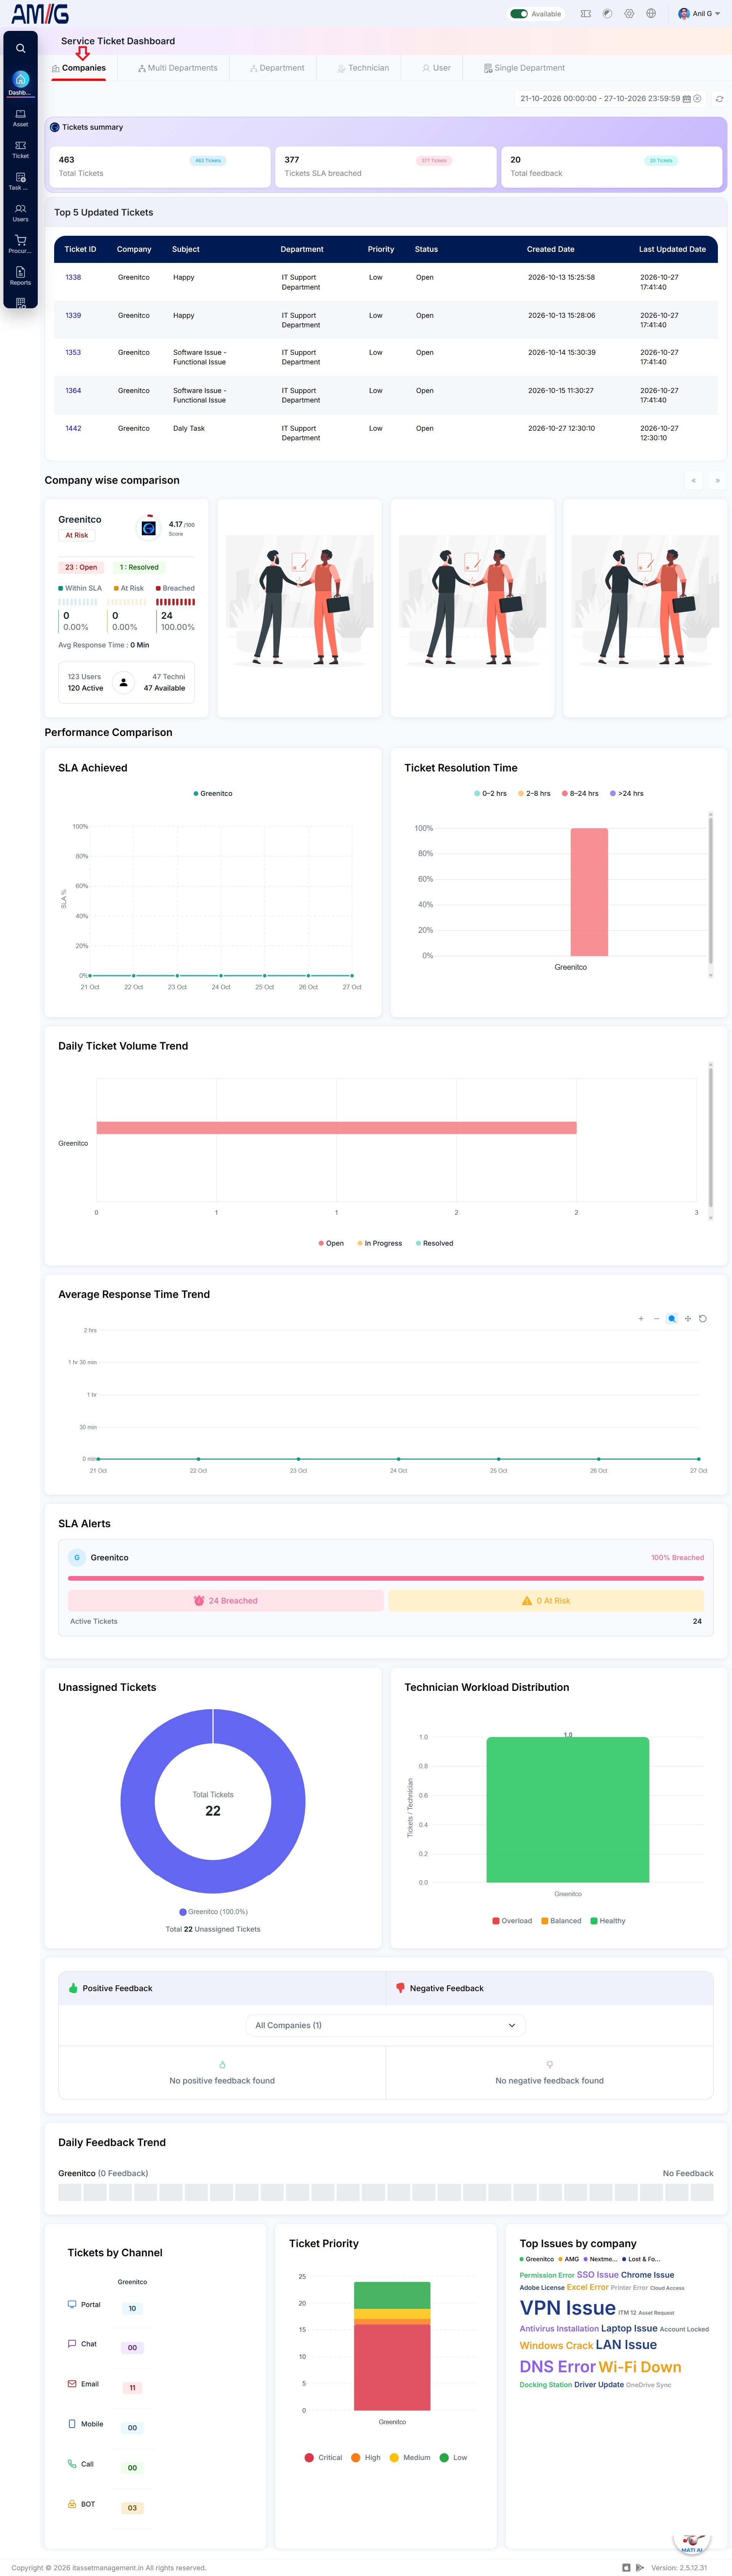
Task: Open the Reports module in sidebar
Action: pyautogui.click(x=20, y=276)
